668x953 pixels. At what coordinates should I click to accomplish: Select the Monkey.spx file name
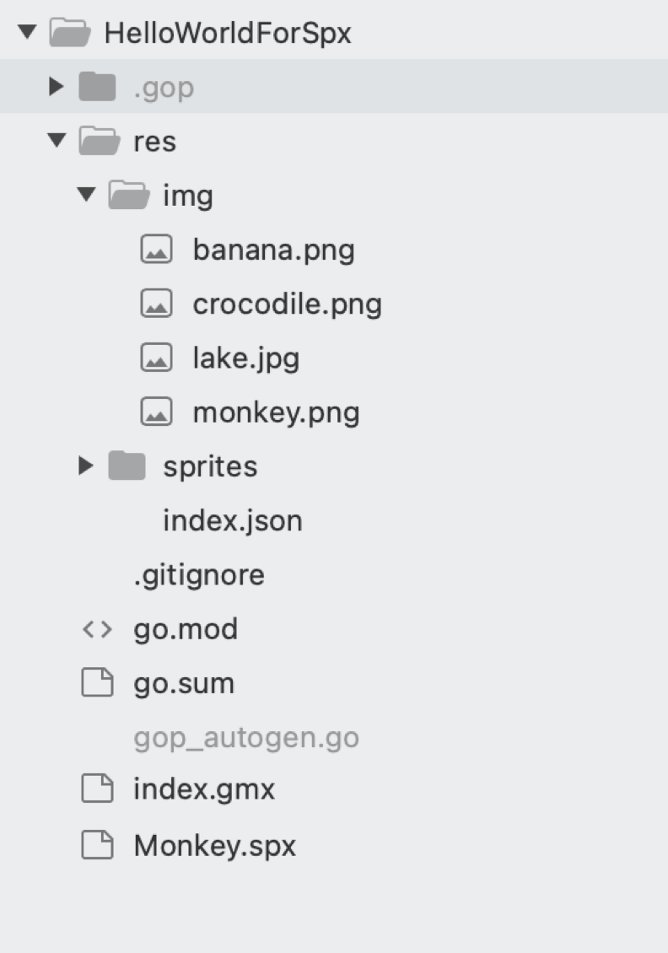point(214,845)
